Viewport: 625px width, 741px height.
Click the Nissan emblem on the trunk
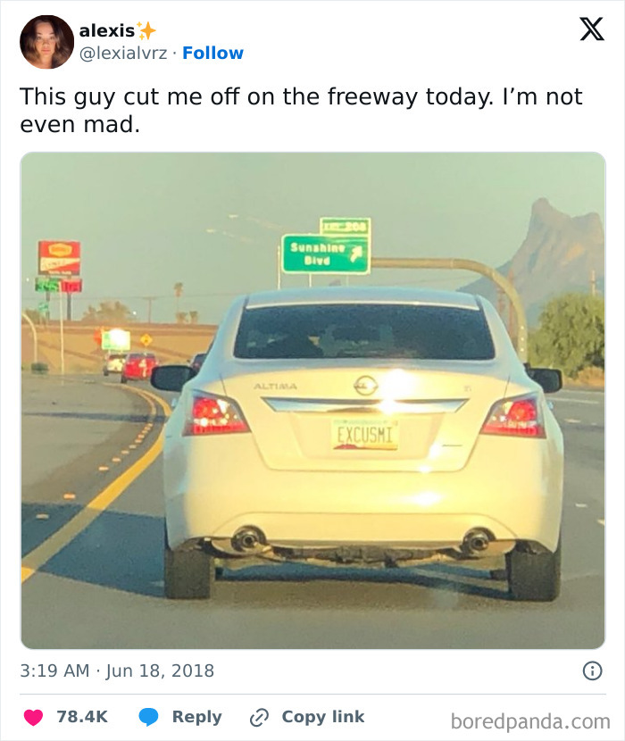[x=365, y=385]
